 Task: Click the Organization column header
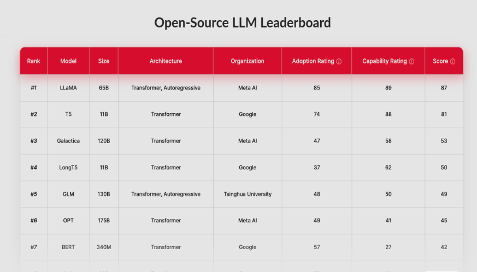[x=248, y=61]
